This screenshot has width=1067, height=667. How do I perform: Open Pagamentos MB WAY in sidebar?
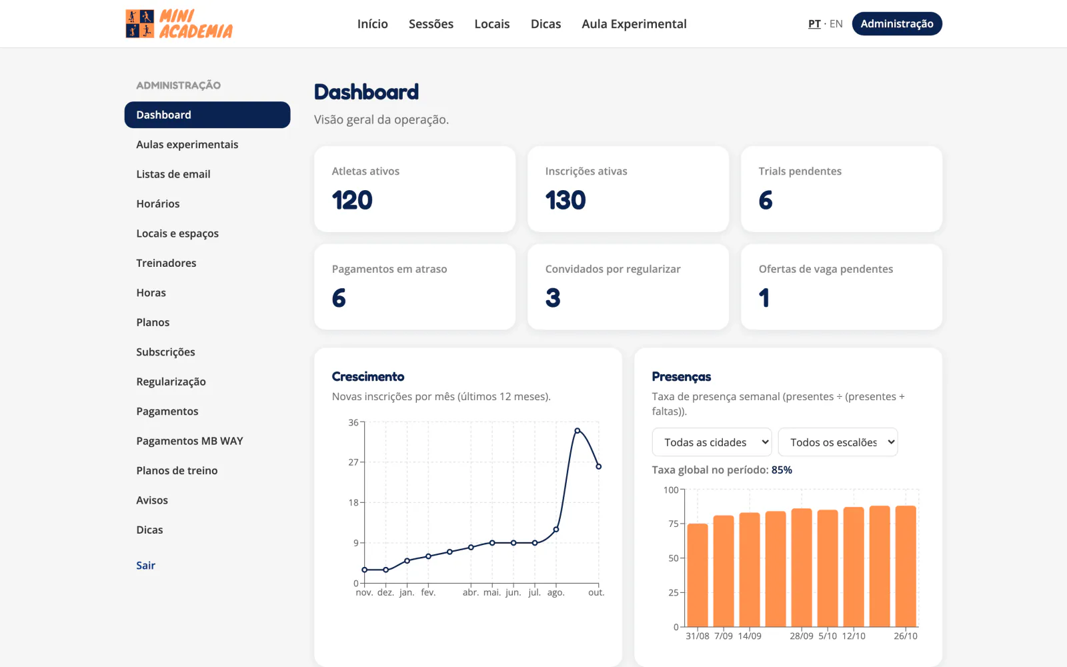pos(207,441)
